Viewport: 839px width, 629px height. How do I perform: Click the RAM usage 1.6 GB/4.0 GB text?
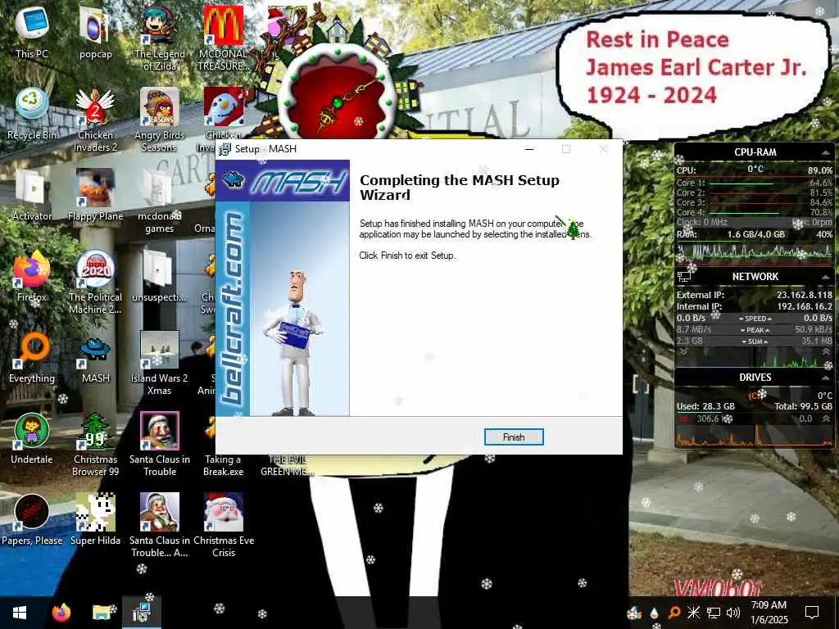[x=756, y=234]
